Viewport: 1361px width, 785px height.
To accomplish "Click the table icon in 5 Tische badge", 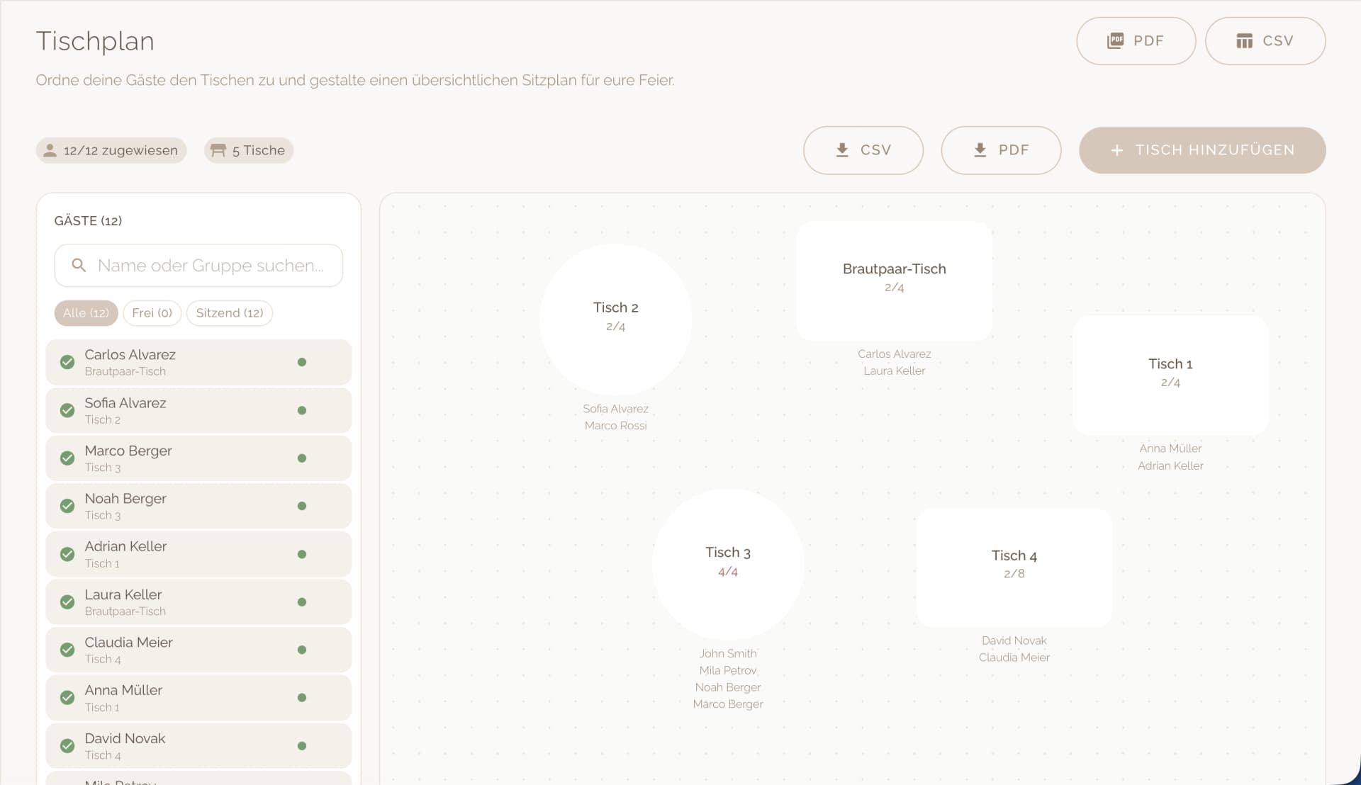I will pos(218,150).
